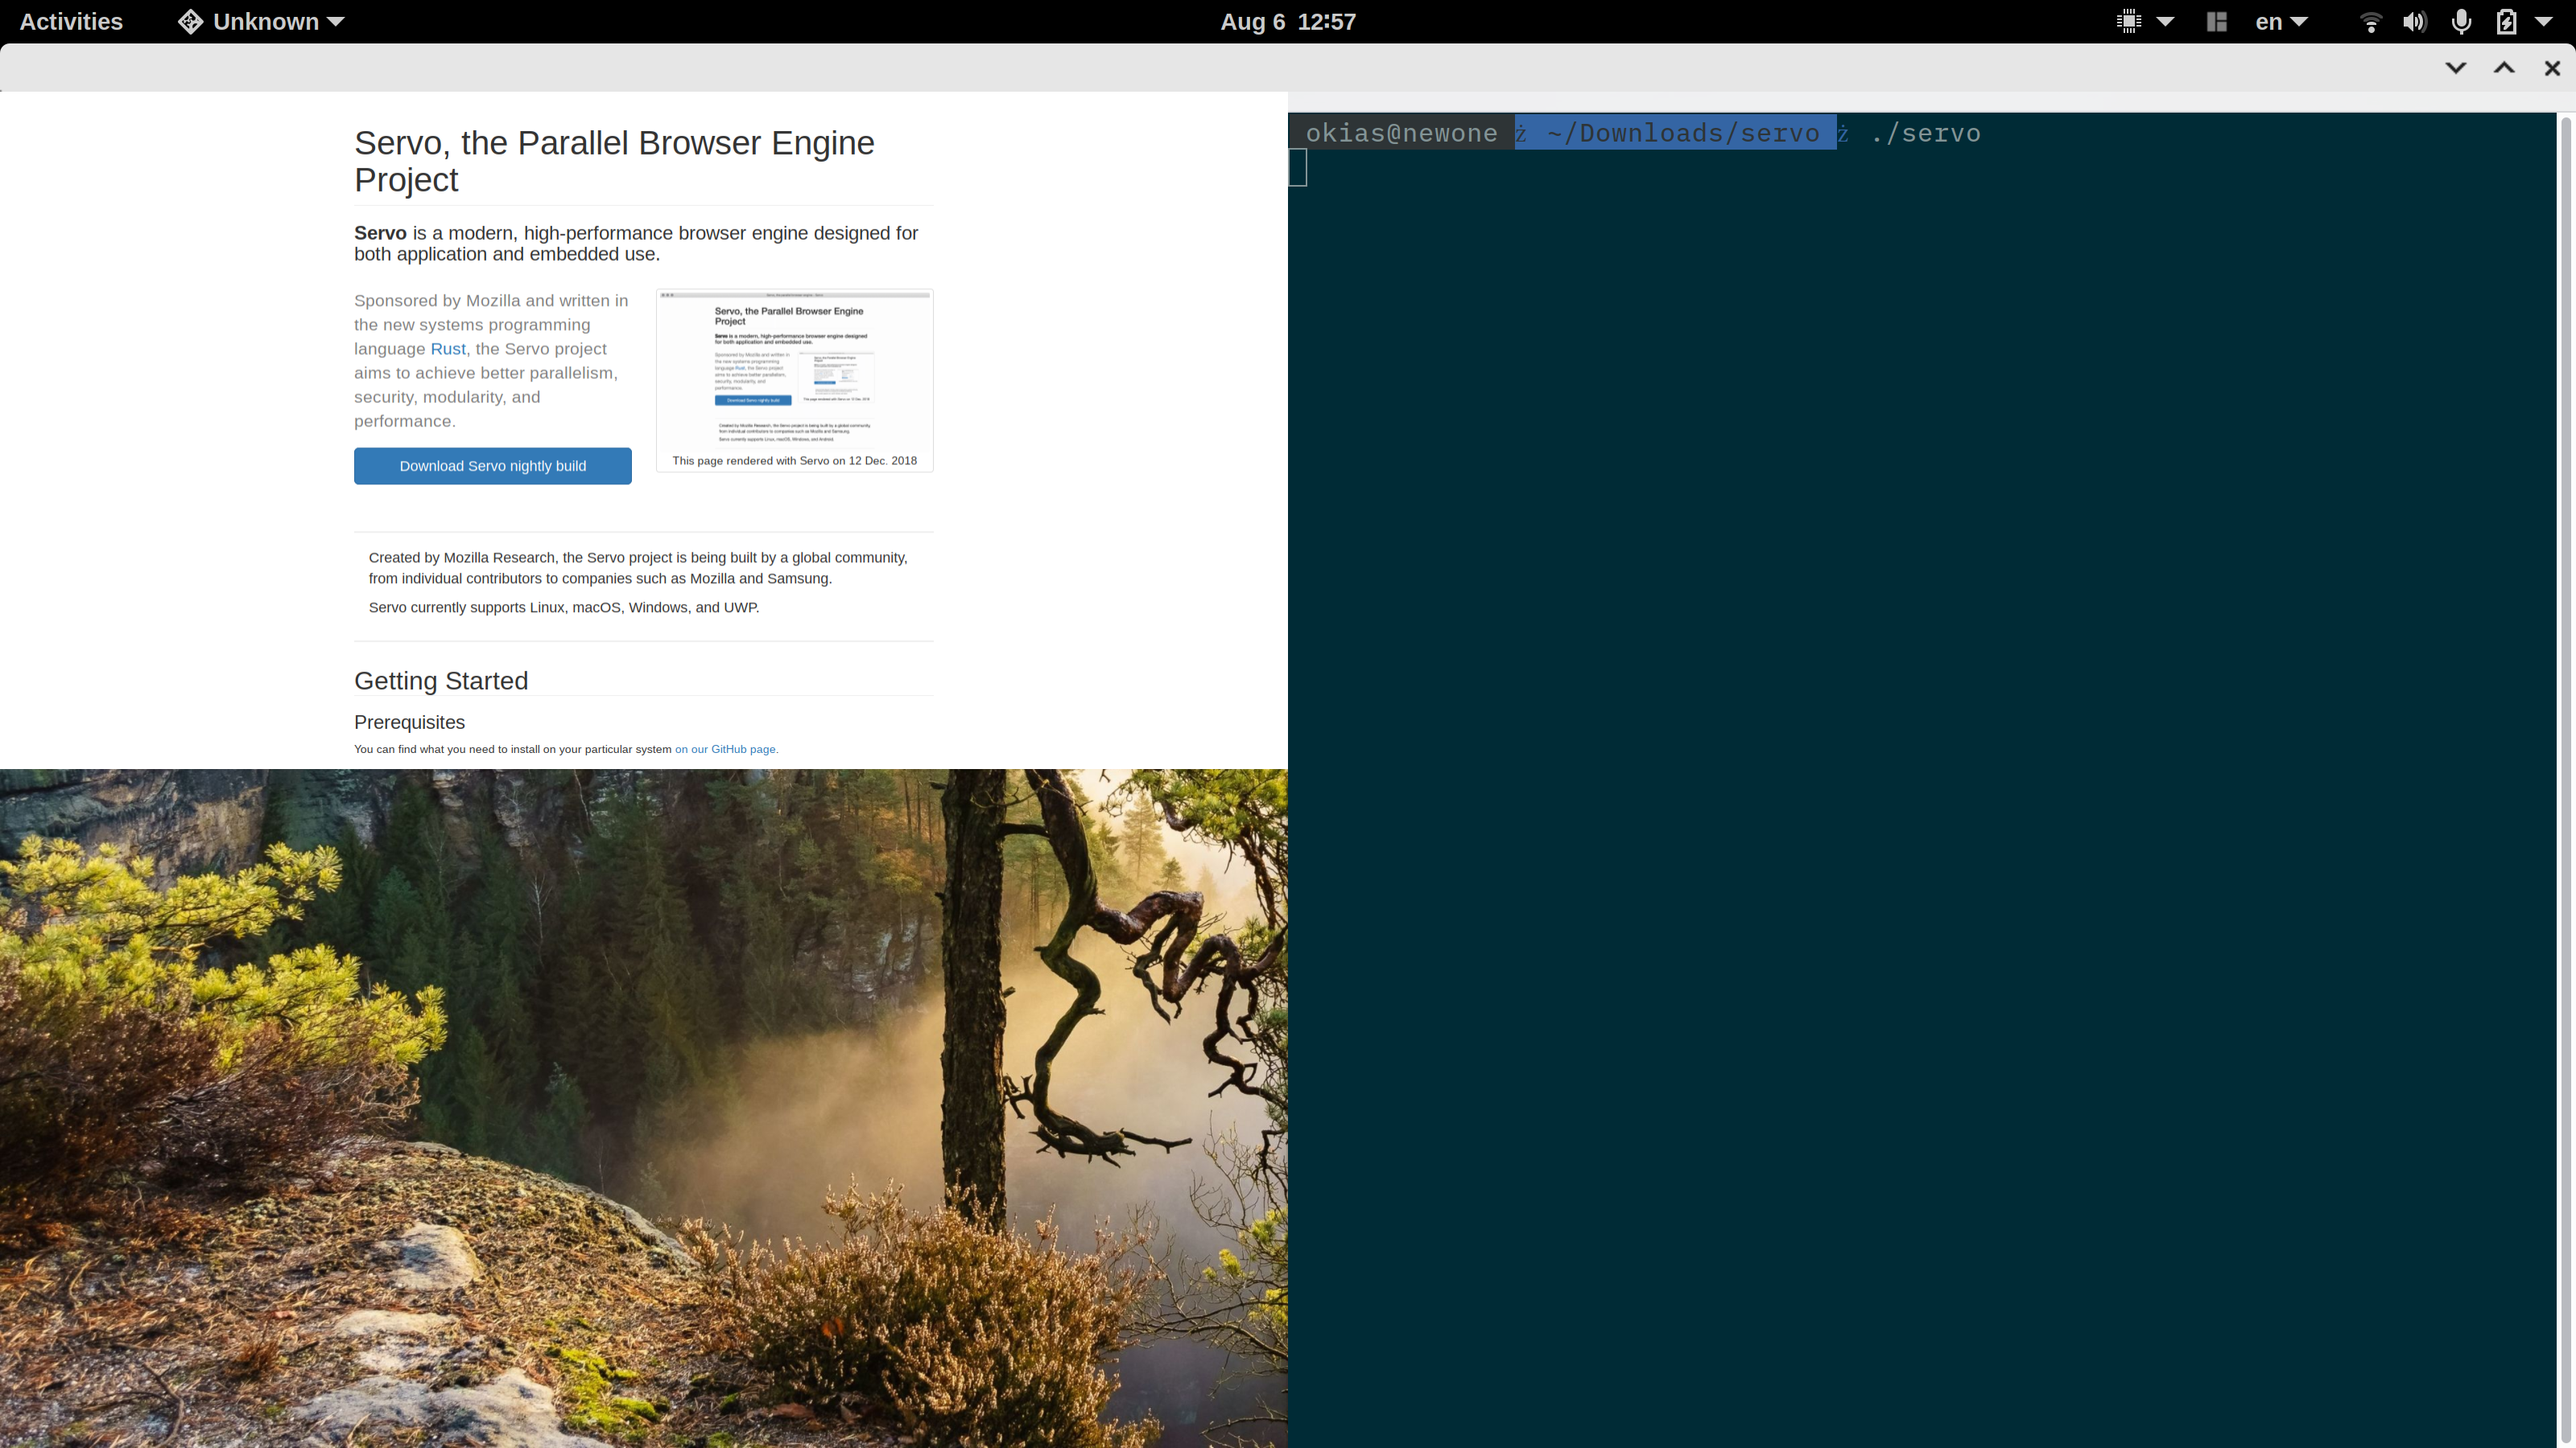
Task: Click the battery charging icon
Action: point(2506,22)
